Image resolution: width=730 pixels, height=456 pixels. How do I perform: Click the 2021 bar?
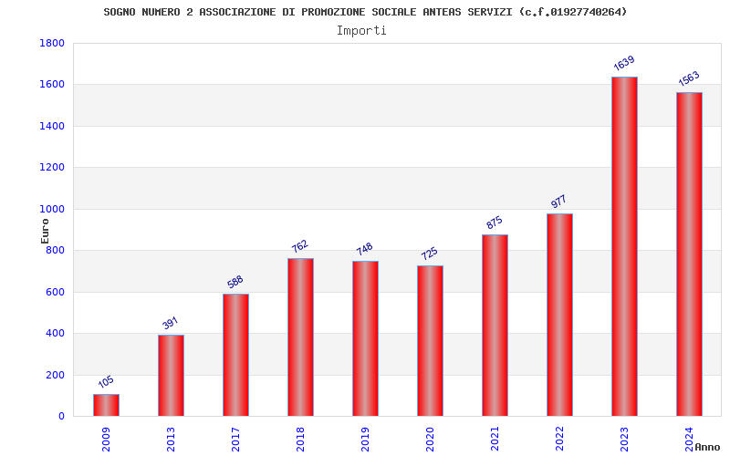[495, 326]
